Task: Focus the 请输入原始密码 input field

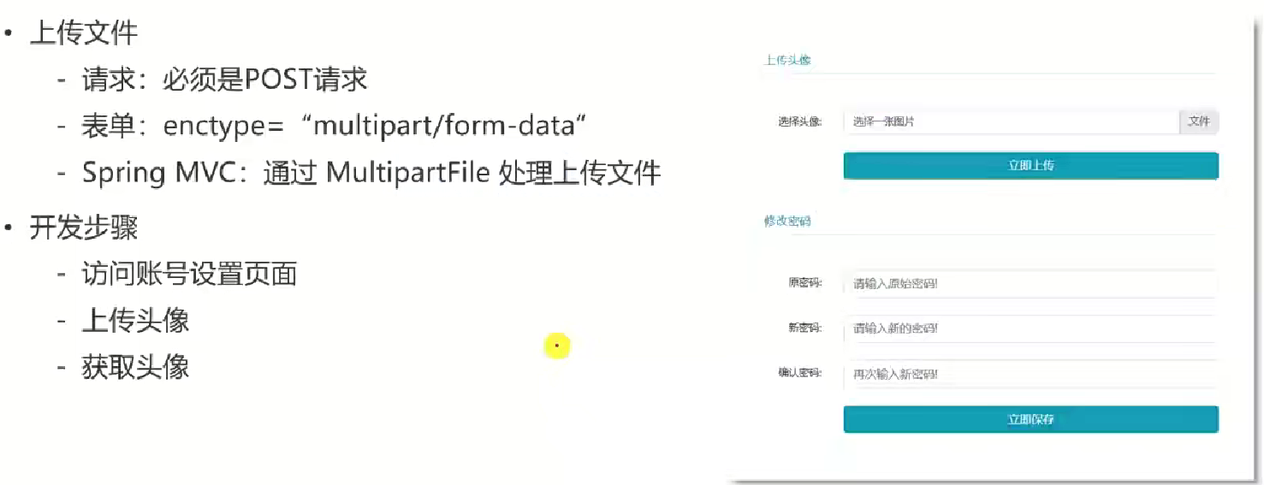Action: (1030, 283)
